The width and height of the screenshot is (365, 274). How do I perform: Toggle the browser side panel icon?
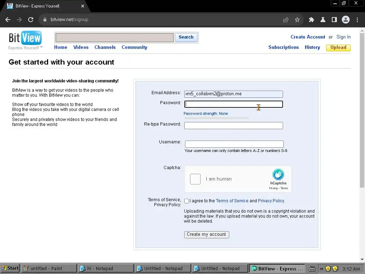(334, 20)
